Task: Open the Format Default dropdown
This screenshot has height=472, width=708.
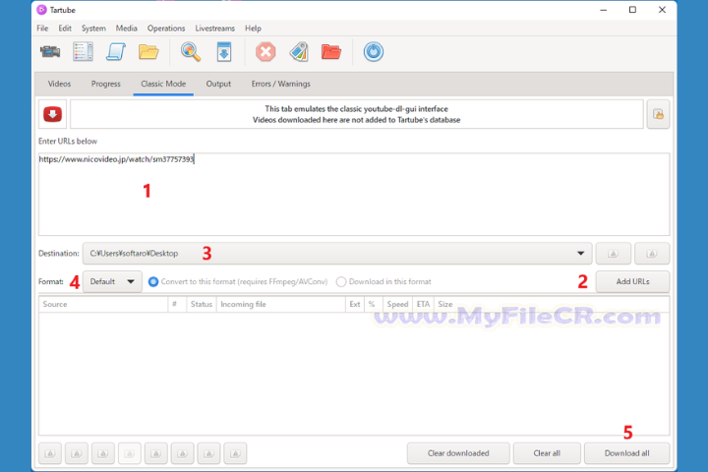Action: (x=112, y=281)
